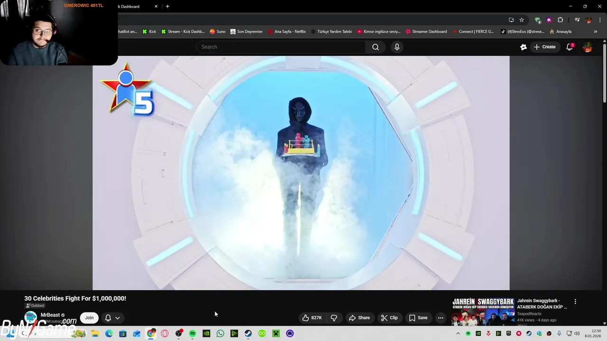The image size is (607, 341).
Task: Open WhatsApp from the taskbar
Action: point(220,333)
